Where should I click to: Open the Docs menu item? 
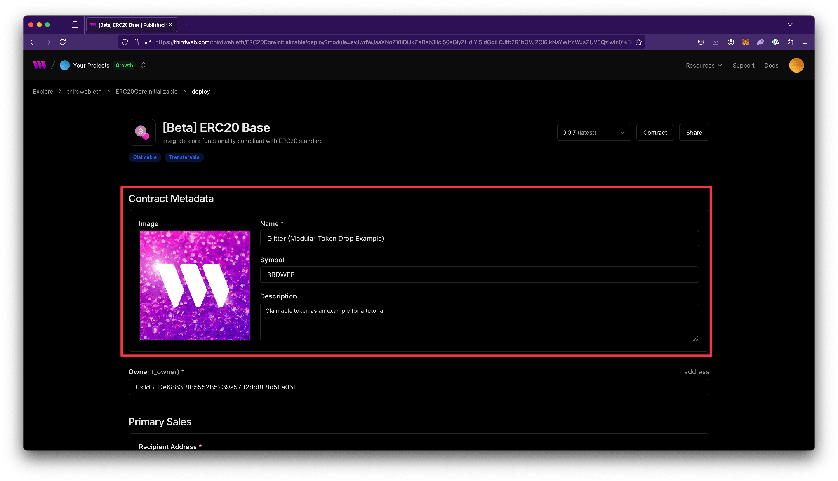pyautogui.click(x=771, y=65)
